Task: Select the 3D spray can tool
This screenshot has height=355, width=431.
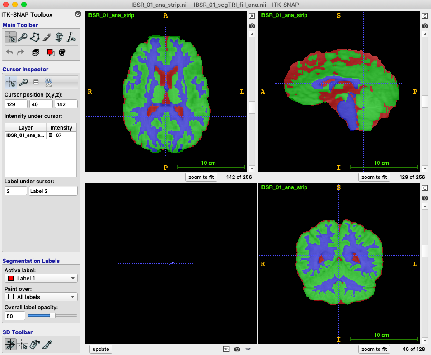Action: [35, 345]
